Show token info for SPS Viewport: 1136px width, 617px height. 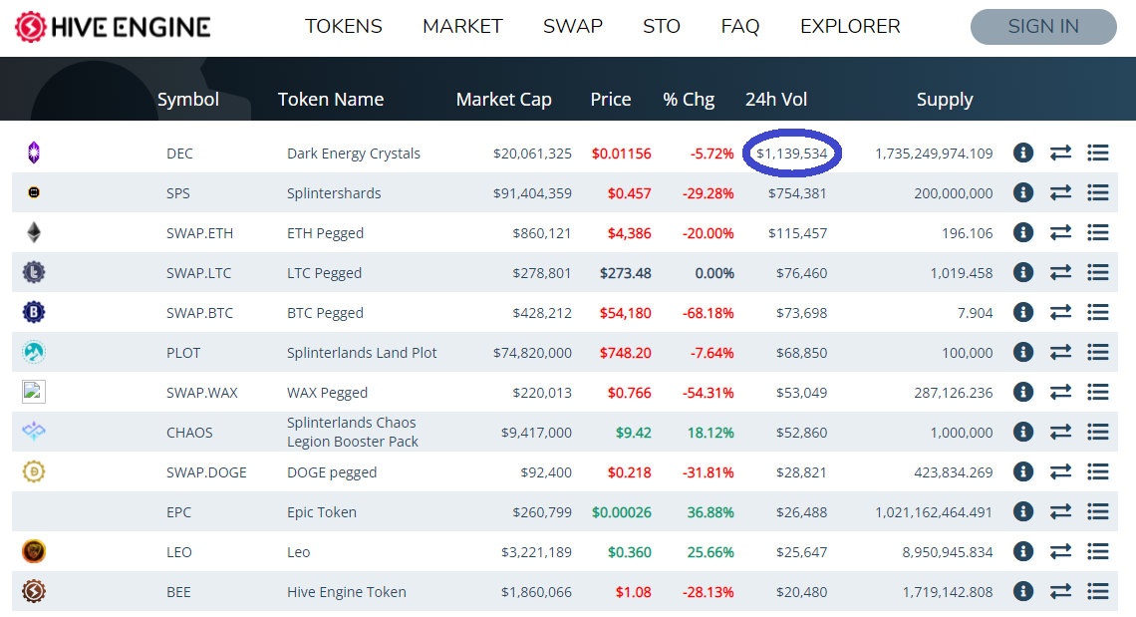(1023, 192)
